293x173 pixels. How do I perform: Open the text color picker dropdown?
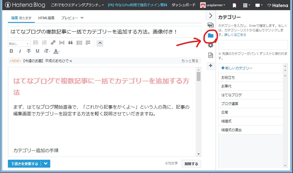click(x=59, y=51)
